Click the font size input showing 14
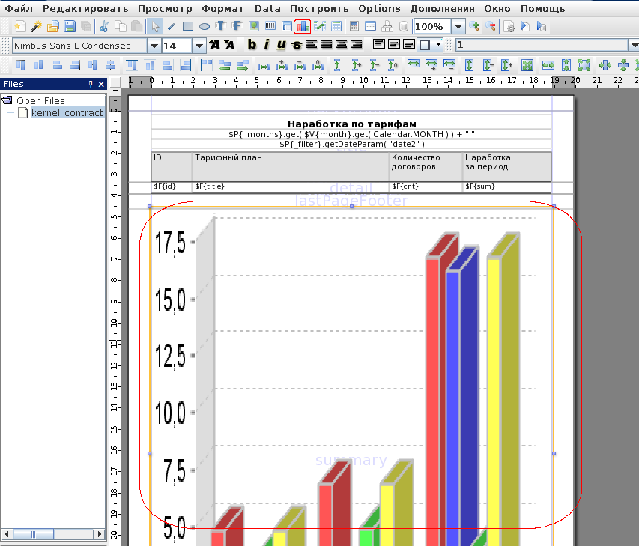 [x=177, y=46]
